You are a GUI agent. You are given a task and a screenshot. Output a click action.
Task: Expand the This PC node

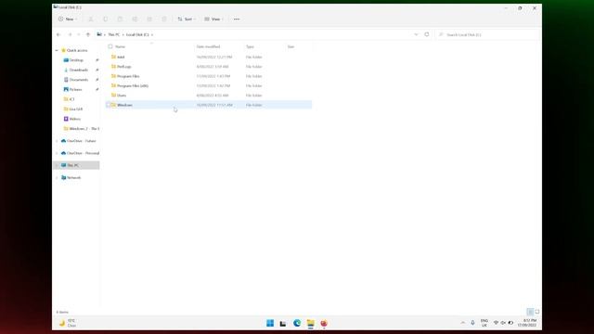(57, 165)
